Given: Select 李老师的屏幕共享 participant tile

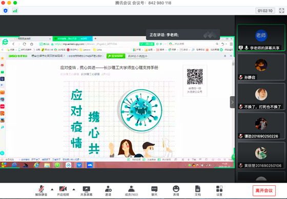Looking at the screenshot, I should 261,37.
